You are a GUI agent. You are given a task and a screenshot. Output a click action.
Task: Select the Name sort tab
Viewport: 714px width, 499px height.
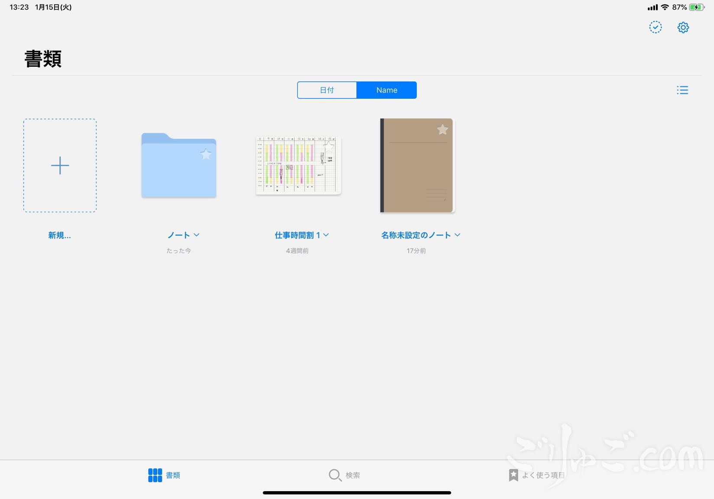386,90
